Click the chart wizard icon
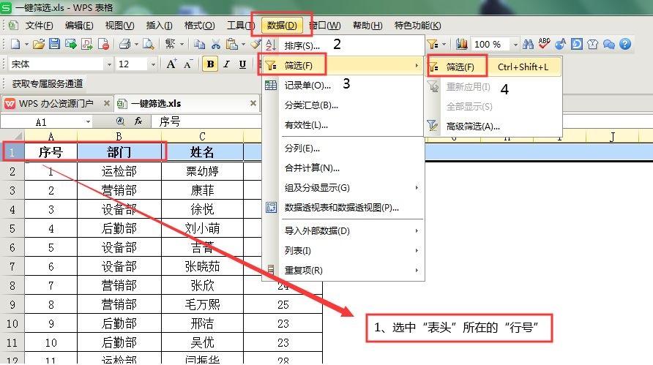This screenshot has height=365, width=653. pos(461,44)
